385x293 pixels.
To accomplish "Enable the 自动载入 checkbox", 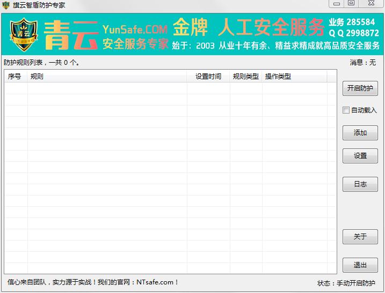I will coord(346,110).
